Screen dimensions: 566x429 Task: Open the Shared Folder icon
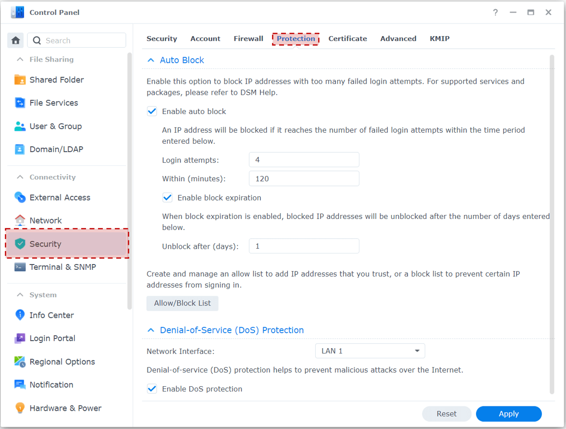click(20, 79)
